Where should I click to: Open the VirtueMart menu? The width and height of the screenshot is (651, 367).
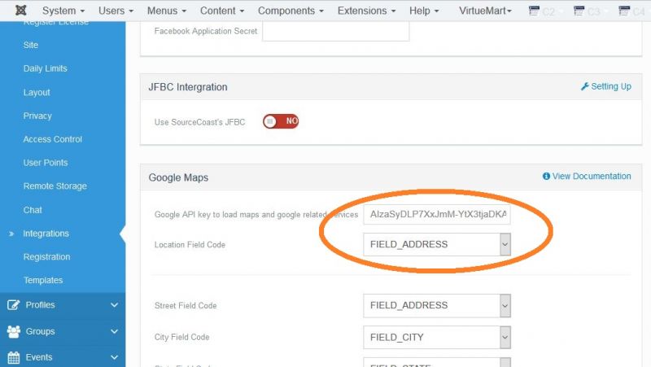point(485,11)
